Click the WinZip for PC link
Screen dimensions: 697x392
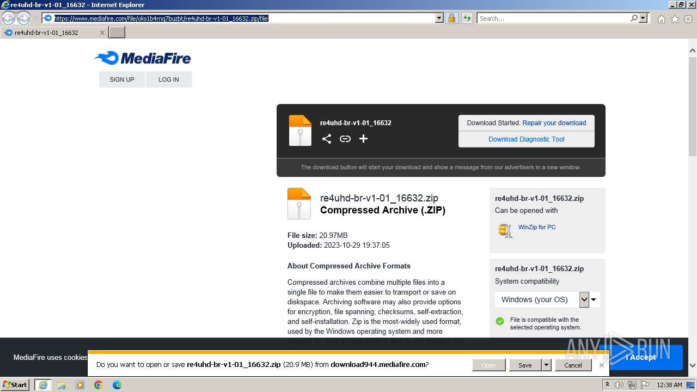coord(537,227)
